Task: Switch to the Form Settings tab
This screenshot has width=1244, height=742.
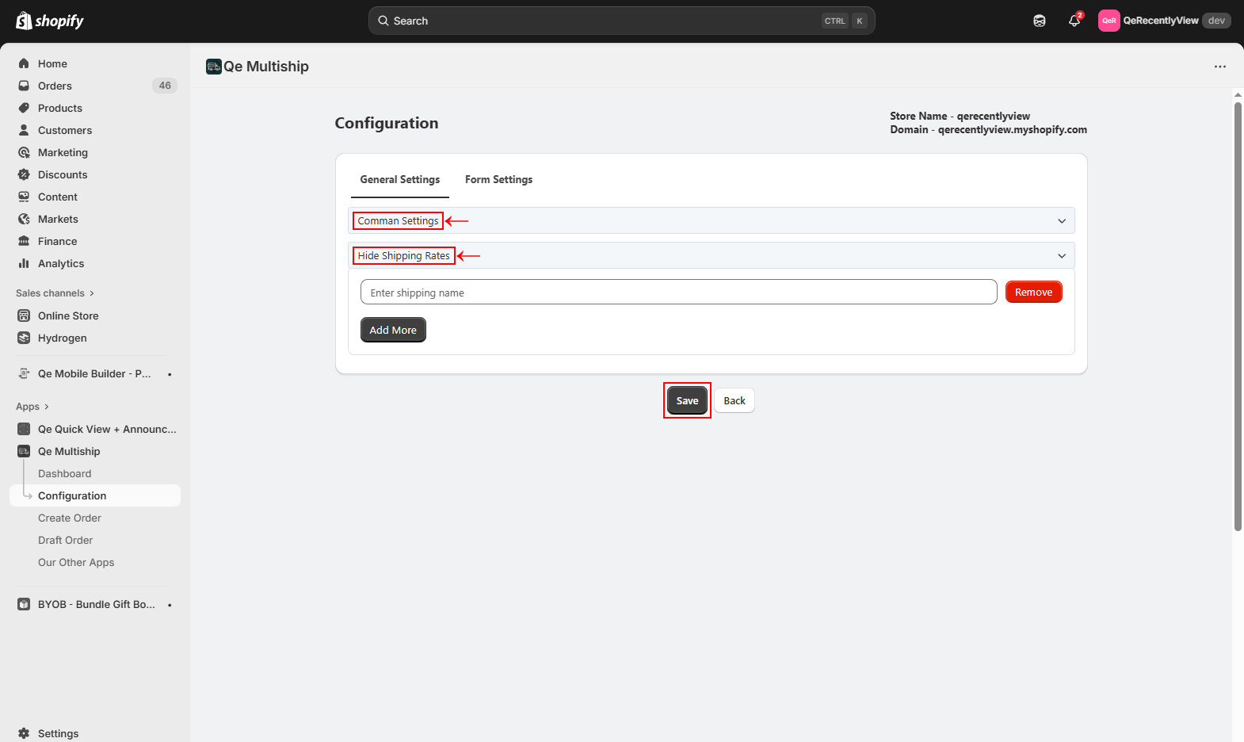Action: (x=498, y=180)
